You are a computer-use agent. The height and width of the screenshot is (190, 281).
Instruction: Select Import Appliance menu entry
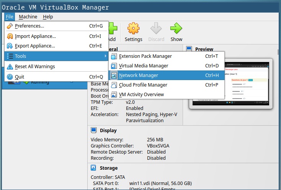pos(56,36)
